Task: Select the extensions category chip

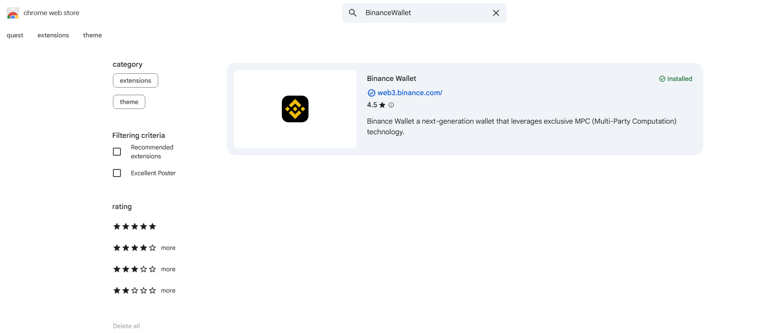Action: coord(136,80)
